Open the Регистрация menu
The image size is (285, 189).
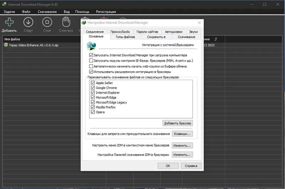106,12
